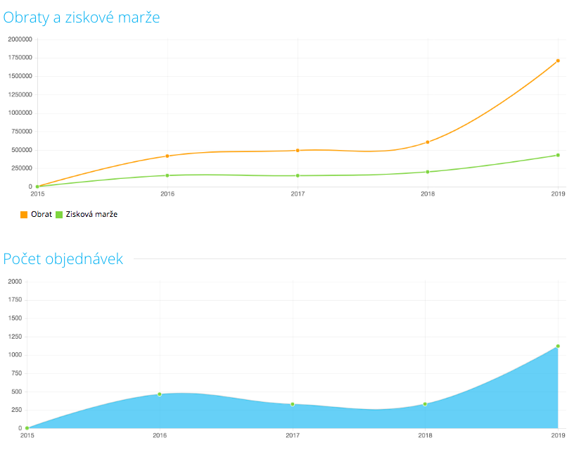
Task: Select the 2018 Zisková marže data point
Action: (428, 172)
